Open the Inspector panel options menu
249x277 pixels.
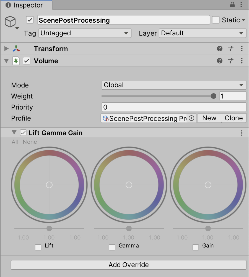click(x=242, y=5)
